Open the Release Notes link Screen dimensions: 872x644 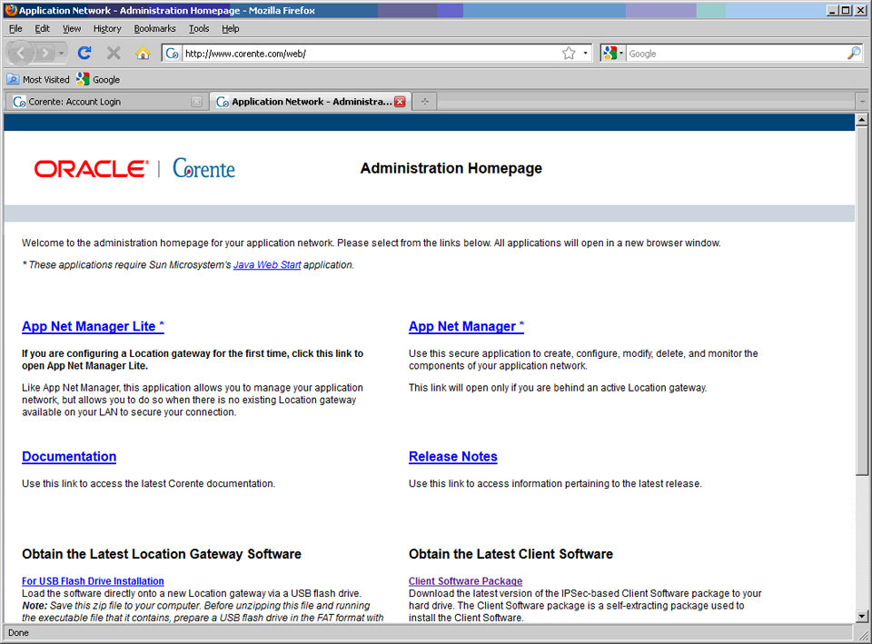coord(452,457)
